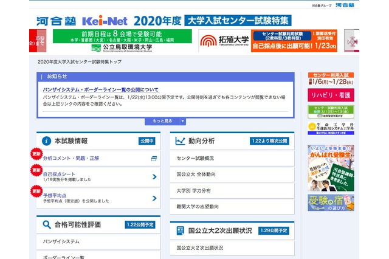Click 1.22公開予定 badge
The height and width of the screenshot is (259, 389).
tap(140, 225)
